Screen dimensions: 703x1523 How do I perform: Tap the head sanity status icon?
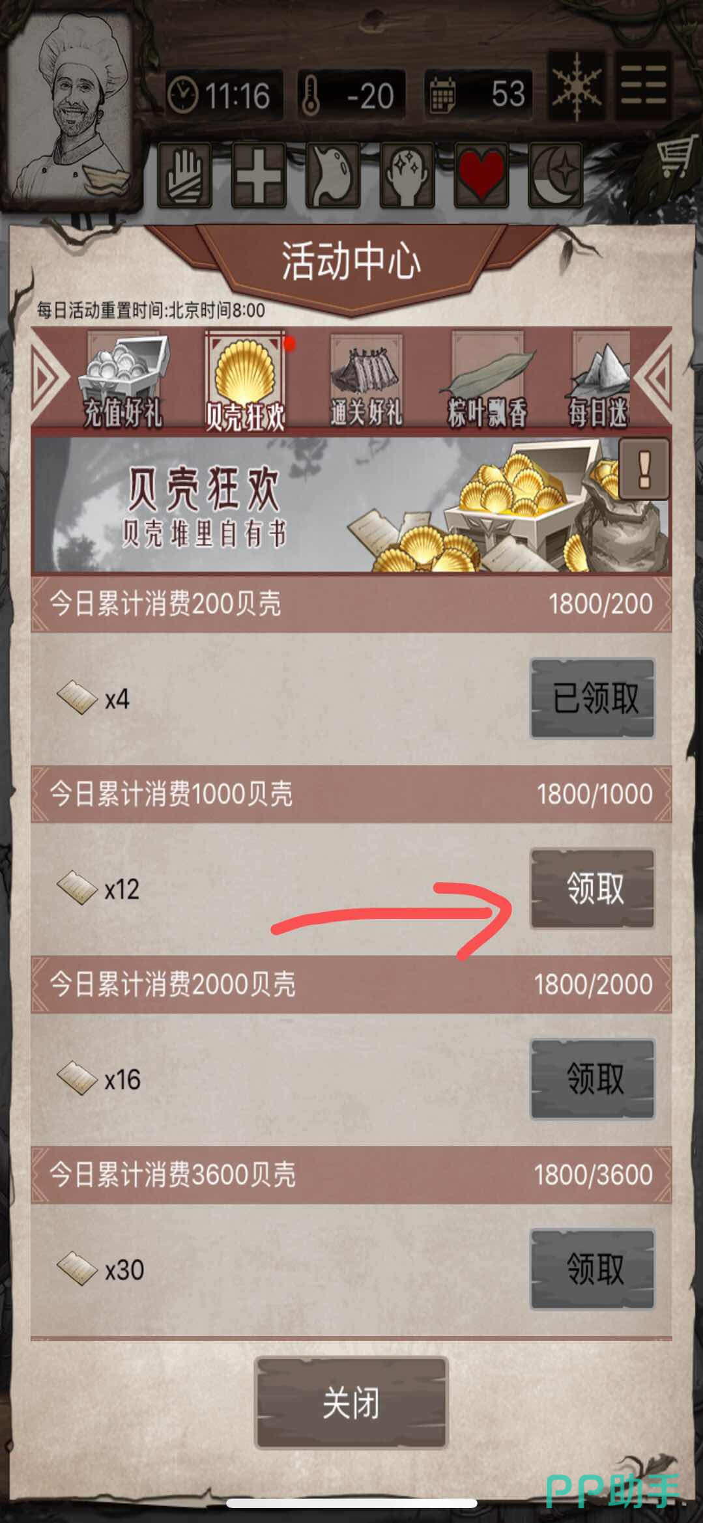pos(408,175)
